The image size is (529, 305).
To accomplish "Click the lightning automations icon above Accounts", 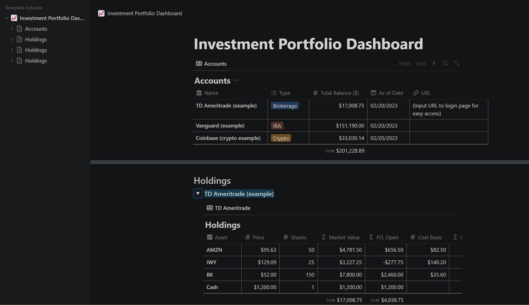I will pyautogui.click(x=434, y=63).
